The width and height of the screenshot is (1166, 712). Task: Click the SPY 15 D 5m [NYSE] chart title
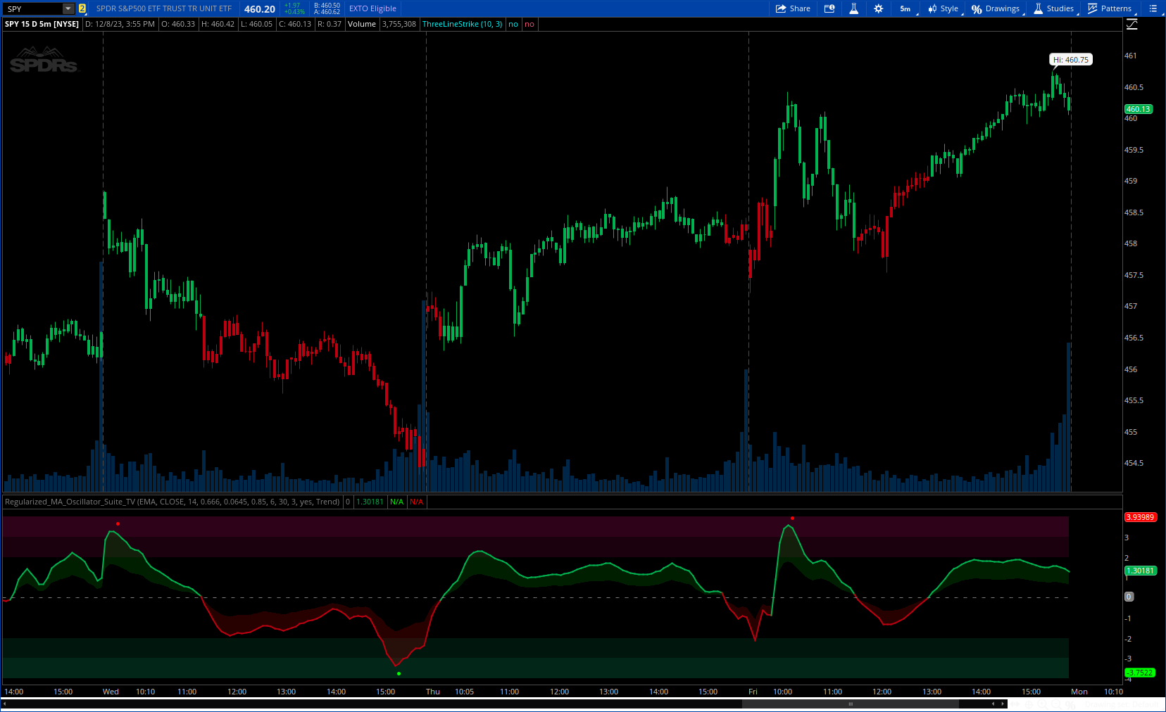pyautogui.click(x=42, y=24)
